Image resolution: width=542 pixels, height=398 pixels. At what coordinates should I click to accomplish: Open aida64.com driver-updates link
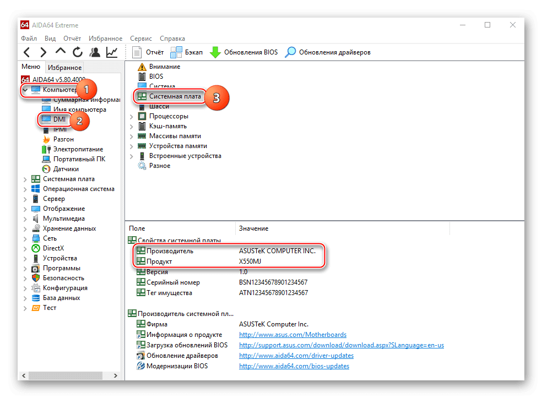click(x=296, y=356)
